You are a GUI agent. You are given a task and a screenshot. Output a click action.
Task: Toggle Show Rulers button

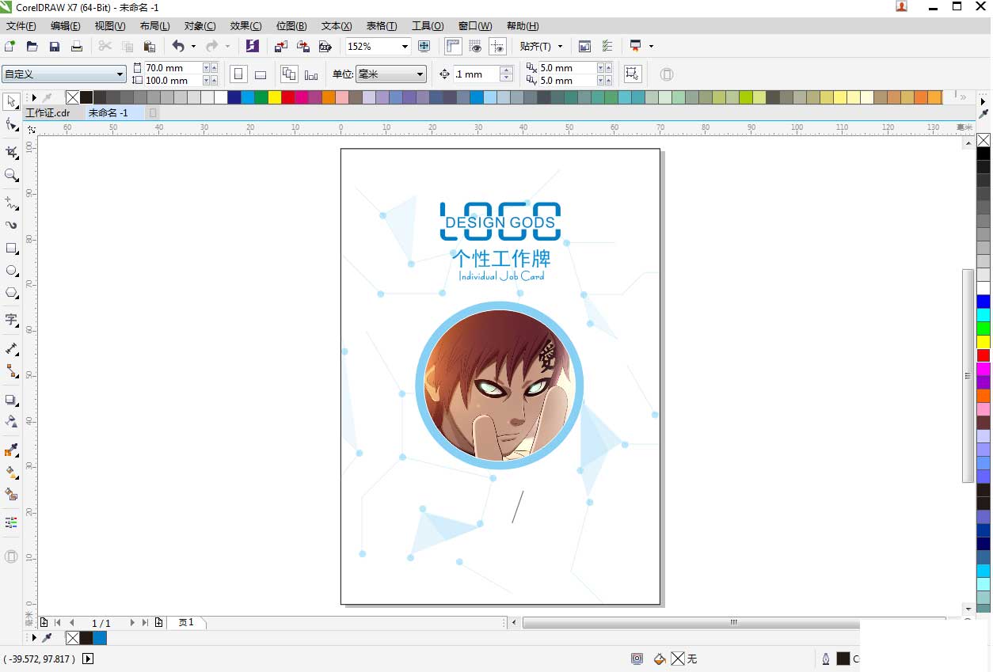[453, 46]
